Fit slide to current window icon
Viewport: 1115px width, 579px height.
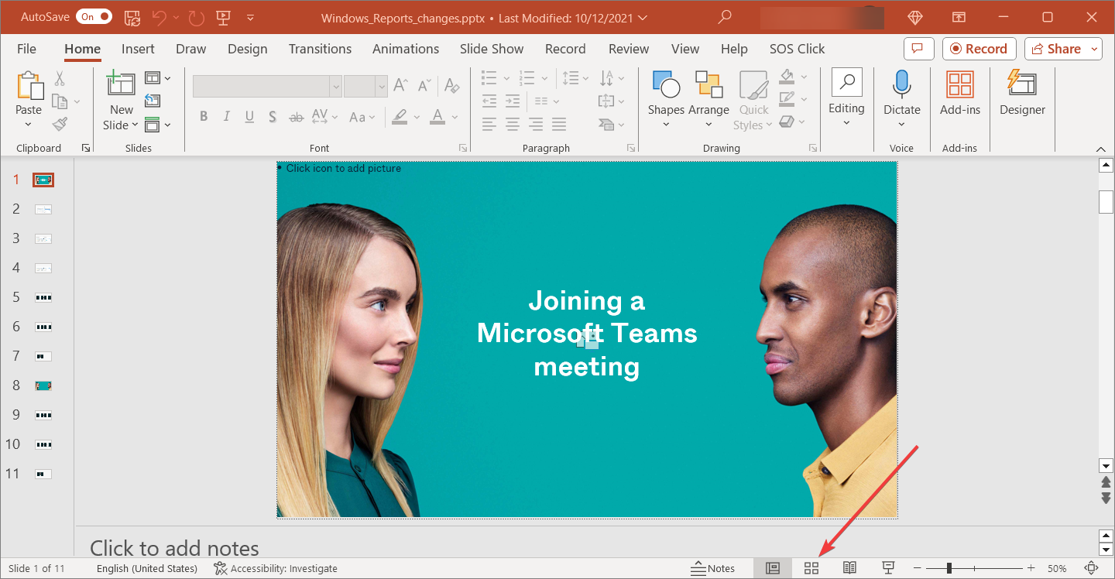click(1092, 568)
